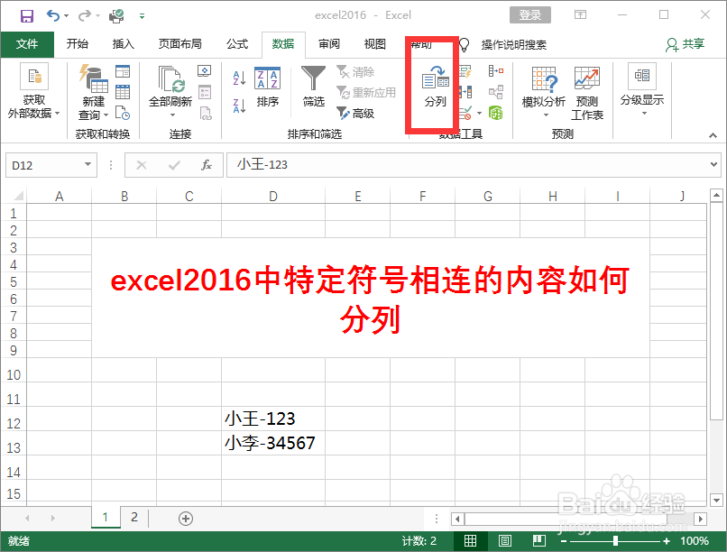727x552 pixels.
Task: Switch to the 公式 Formulas tab
Action: point(237,44)
